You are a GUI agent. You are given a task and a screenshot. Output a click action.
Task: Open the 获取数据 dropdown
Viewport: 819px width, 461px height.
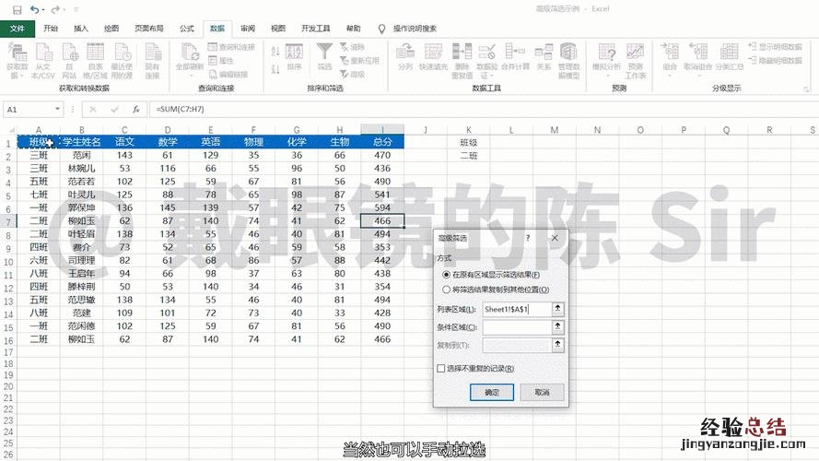point(18,57)
